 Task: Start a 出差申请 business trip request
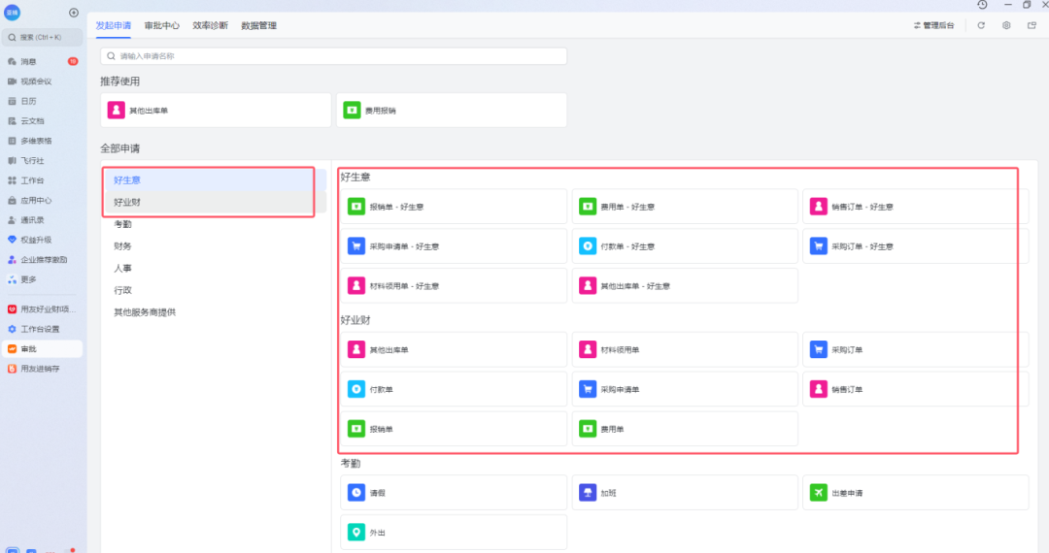(915, 493)
